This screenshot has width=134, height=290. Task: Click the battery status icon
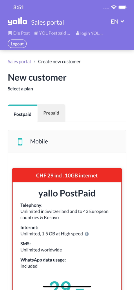point(122,8)
